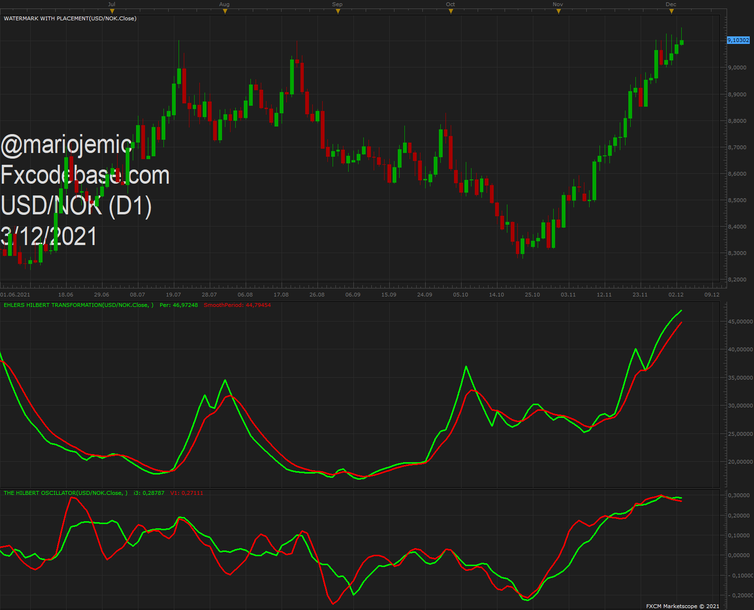Click the FXCM Marketscope © 2021 copyright text

(x=683, y=606)
